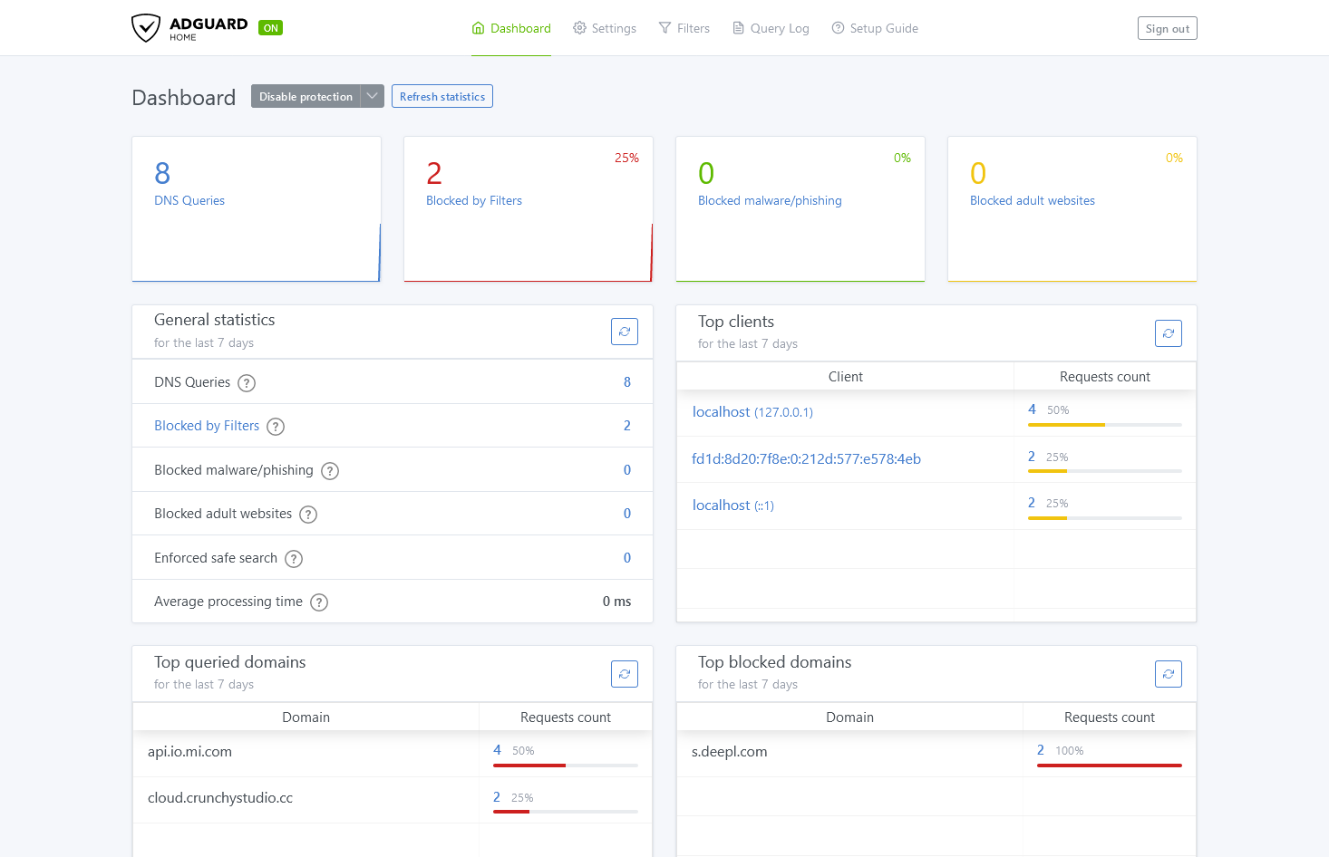Refresh the Top clients panel
The width and height of the screenshot is (1329, 857).
point(1168,333)
